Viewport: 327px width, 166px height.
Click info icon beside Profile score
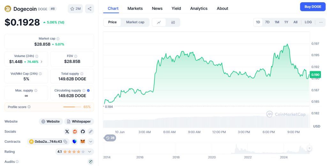click(29, 107)
